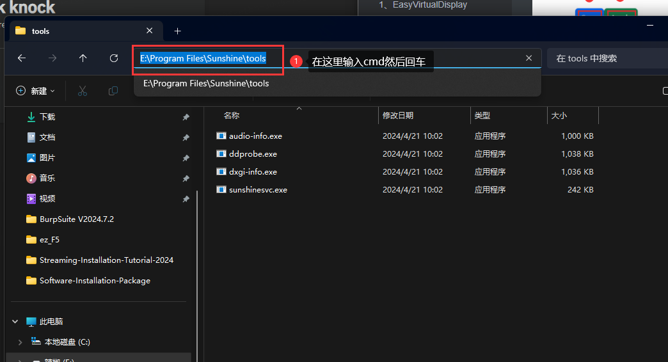Close the tools tab
The width and height of the screenshot is (668, 362).
(x=150, y=31)
